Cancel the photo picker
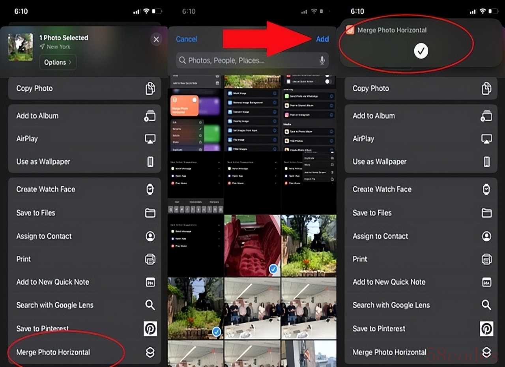Screen dimensions: 505x367 coord(187,39)
